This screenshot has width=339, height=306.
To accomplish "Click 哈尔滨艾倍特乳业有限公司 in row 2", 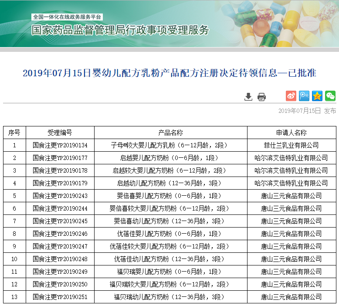I will 292,158.
